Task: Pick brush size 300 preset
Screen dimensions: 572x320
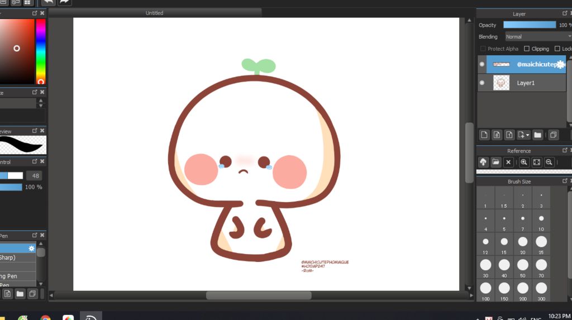Action: 541,292
